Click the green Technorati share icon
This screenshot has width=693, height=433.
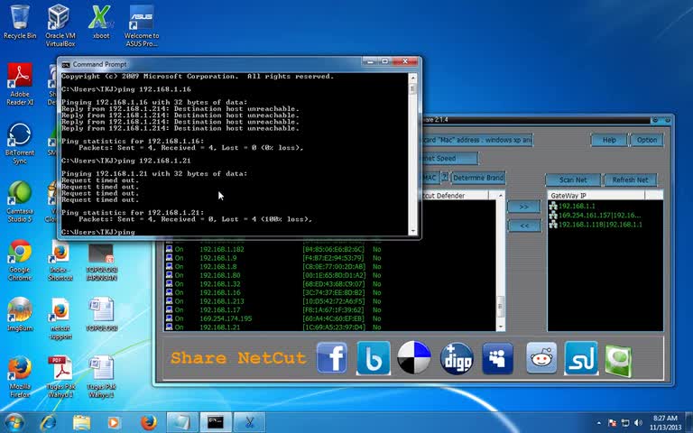click(618, 361)
